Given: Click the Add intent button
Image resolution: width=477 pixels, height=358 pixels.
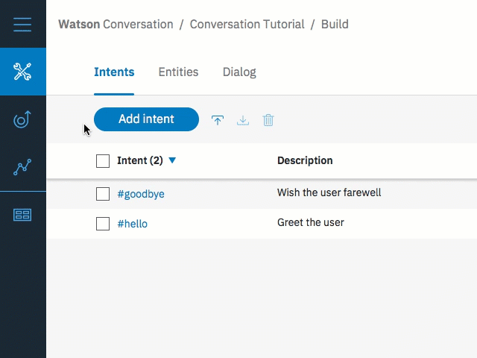Looking at the screenshot, I should tap(146, 119).
